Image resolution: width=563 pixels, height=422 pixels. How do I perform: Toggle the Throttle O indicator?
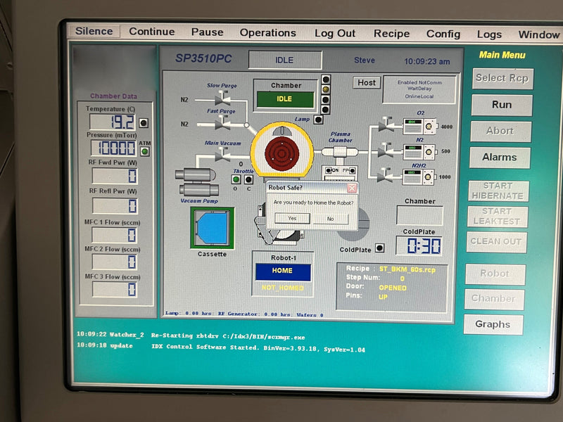pos(236,178)
